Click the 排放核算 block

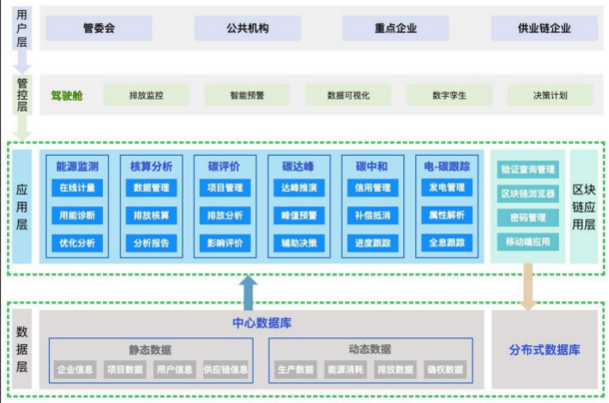(x=151, y=215)
